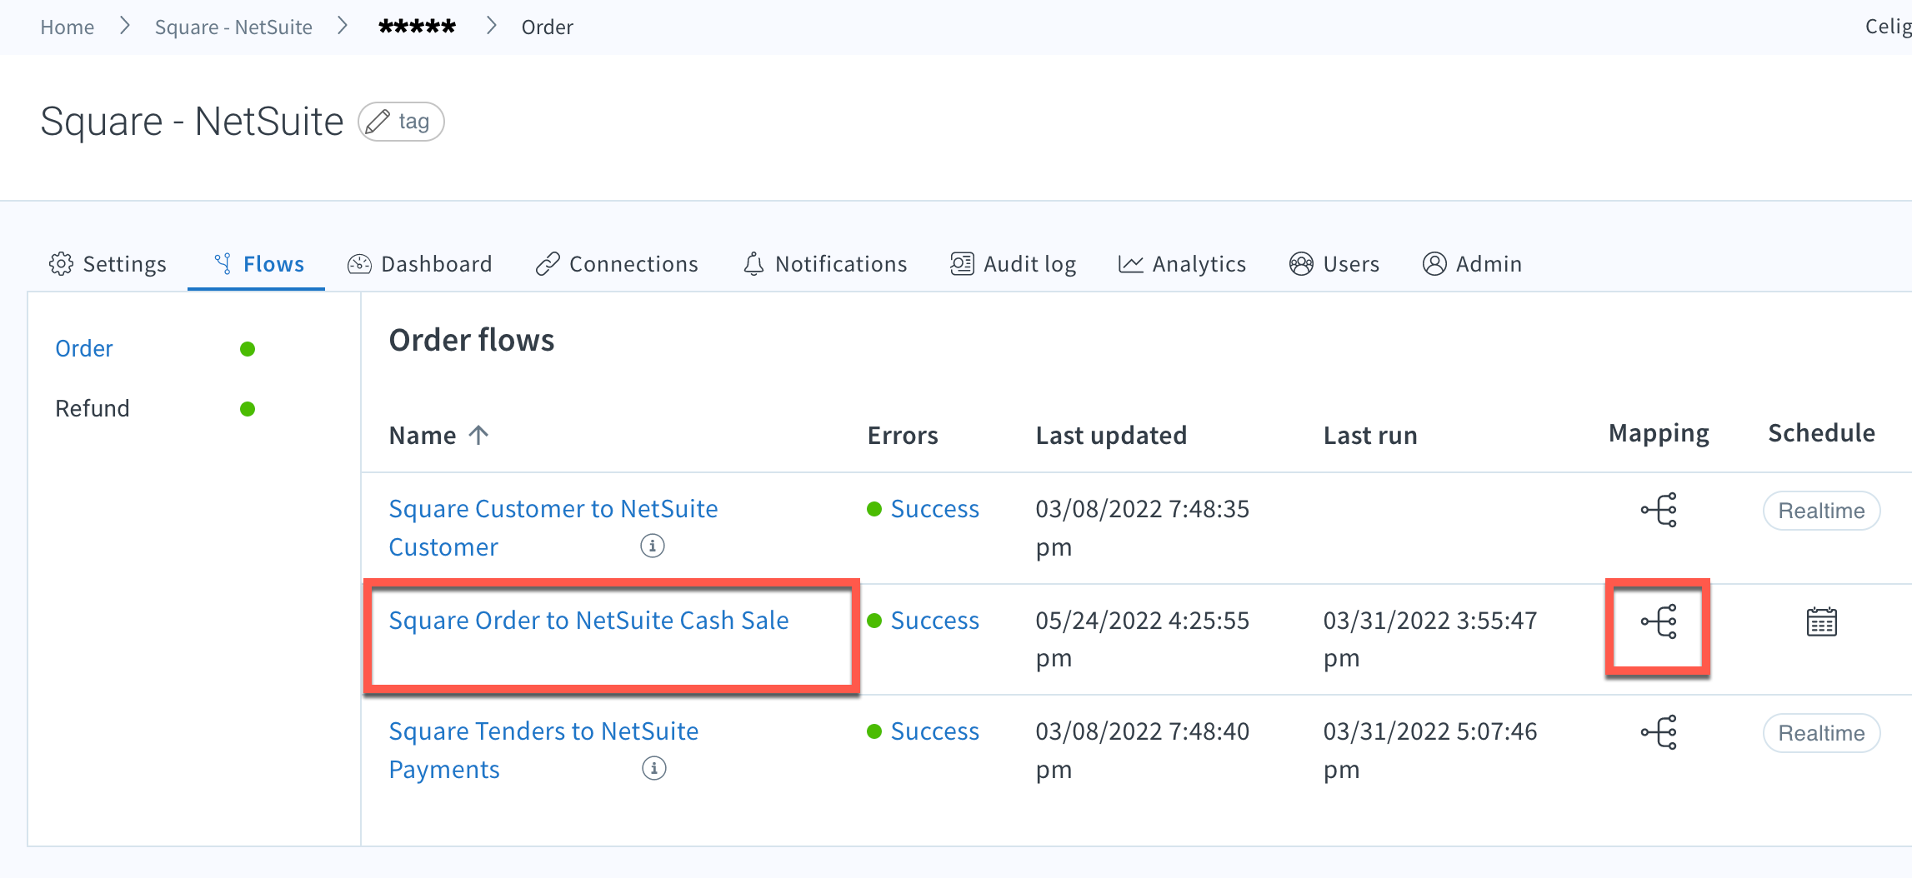
Task: Click the Analytics chart icon
Action: tap(1131, 264)
